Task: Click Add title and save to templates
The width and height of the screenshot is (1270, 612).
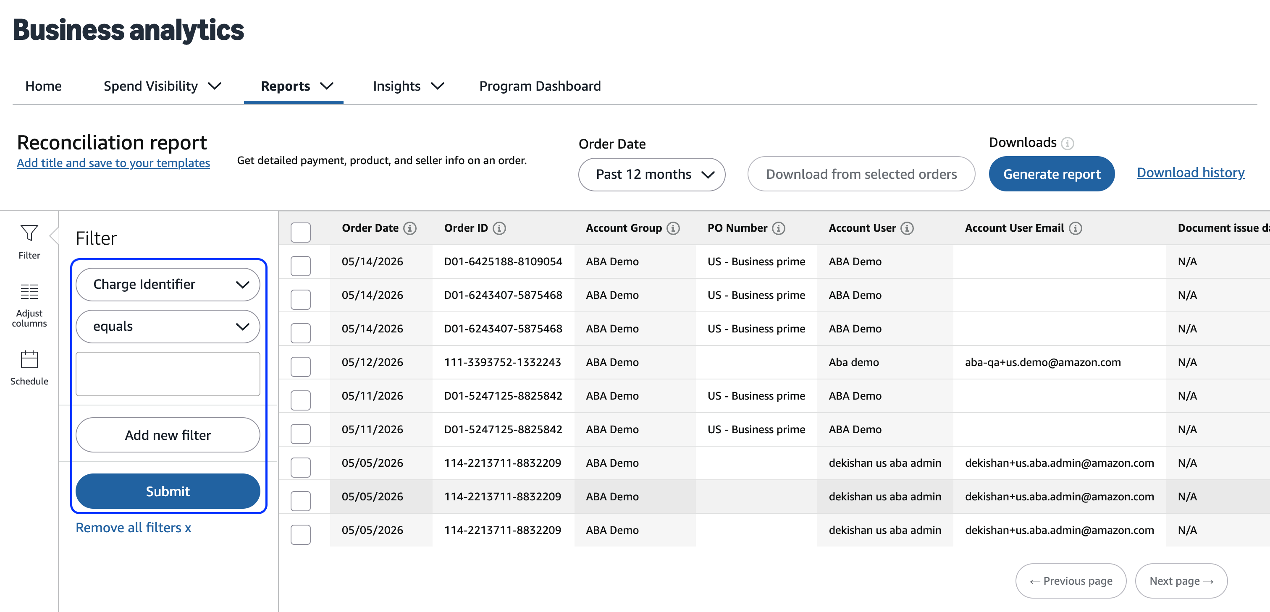Action: [113, 162]
